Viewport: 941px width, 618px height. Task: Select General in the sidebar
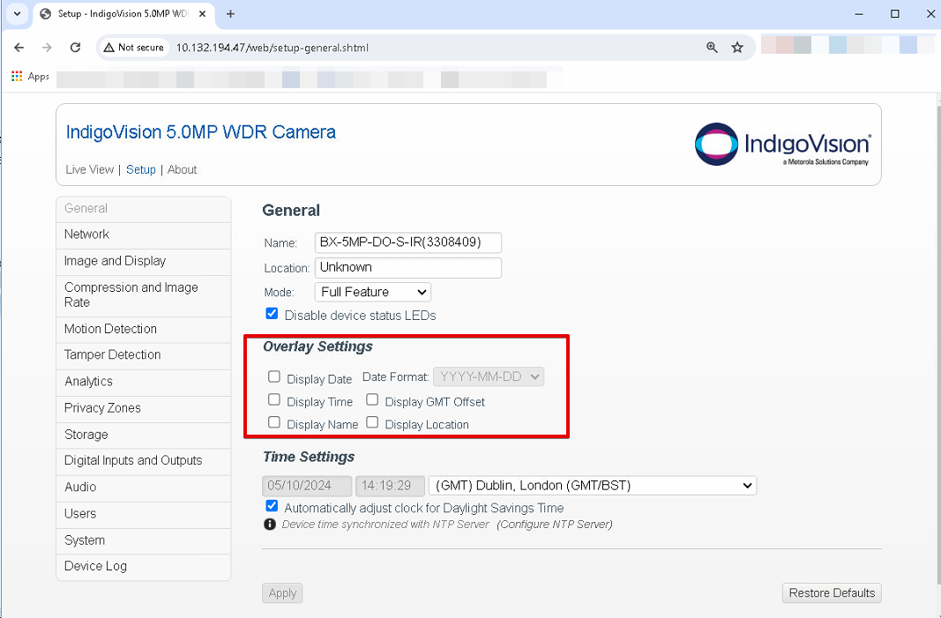pos(144,209)
